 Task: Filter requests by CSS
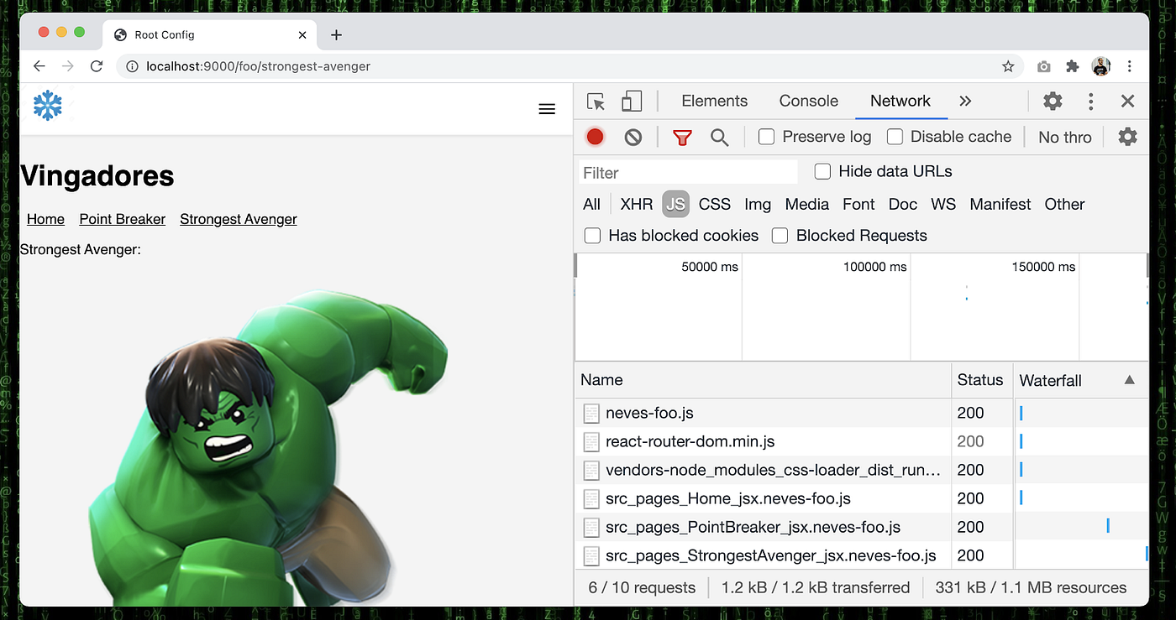(715, 204)
